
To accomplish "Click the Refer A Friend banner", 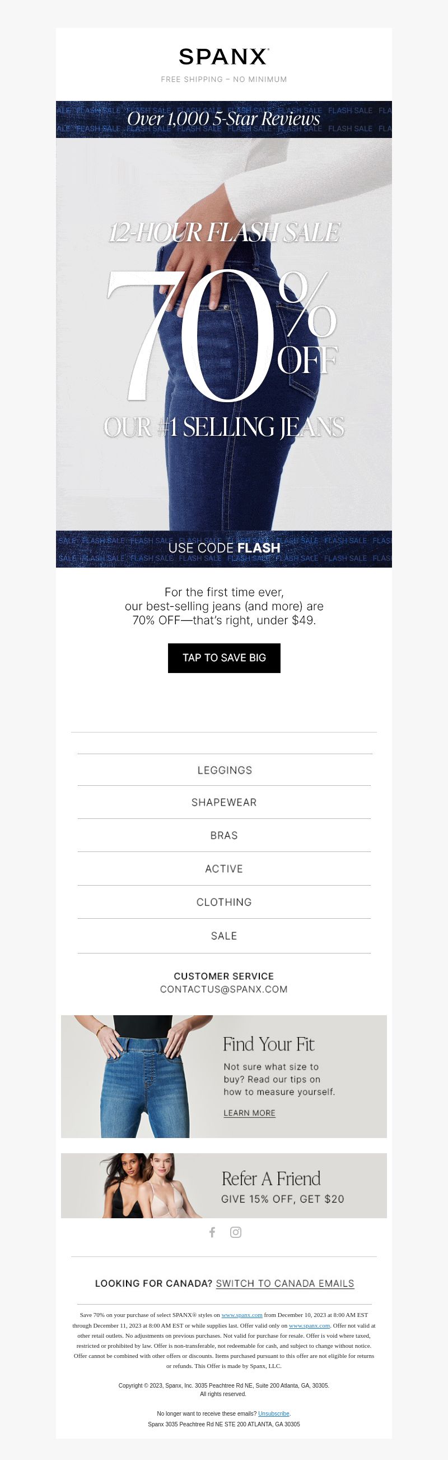I will 224,1186.
